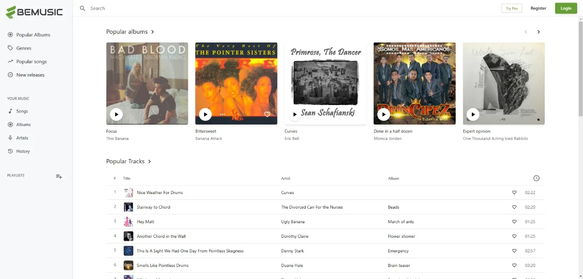Play the Expert opinion album
The width and height of the screenshot is (583, 279).
(x=473, y=114)
